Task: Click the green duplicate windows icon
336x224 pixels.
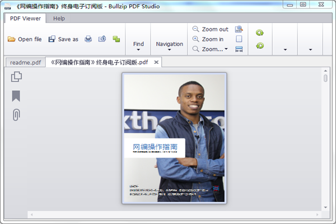Action: 116,39
